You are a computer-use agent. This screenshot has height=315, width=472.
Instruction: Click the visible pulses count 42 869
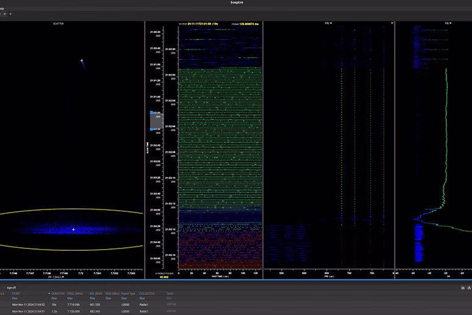(x=164, y=277)
